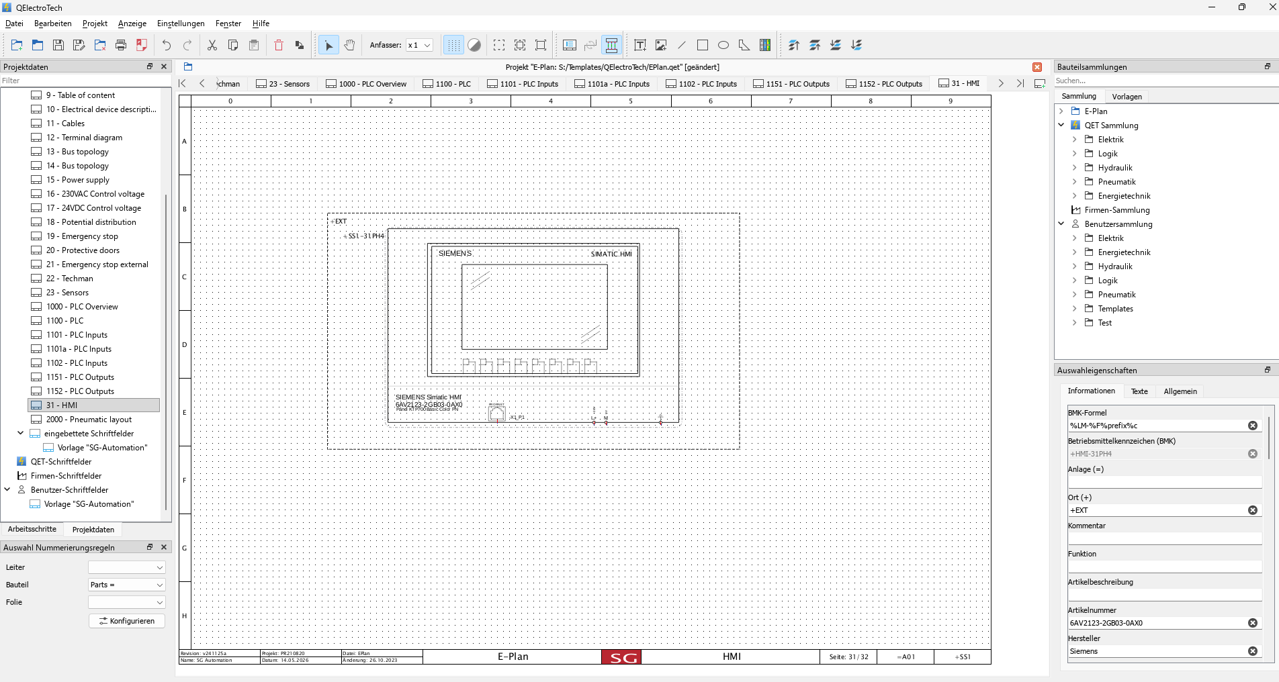The image size is (1279, 682).
Task: Switch to hand pan mode
Action: (349, 45)
